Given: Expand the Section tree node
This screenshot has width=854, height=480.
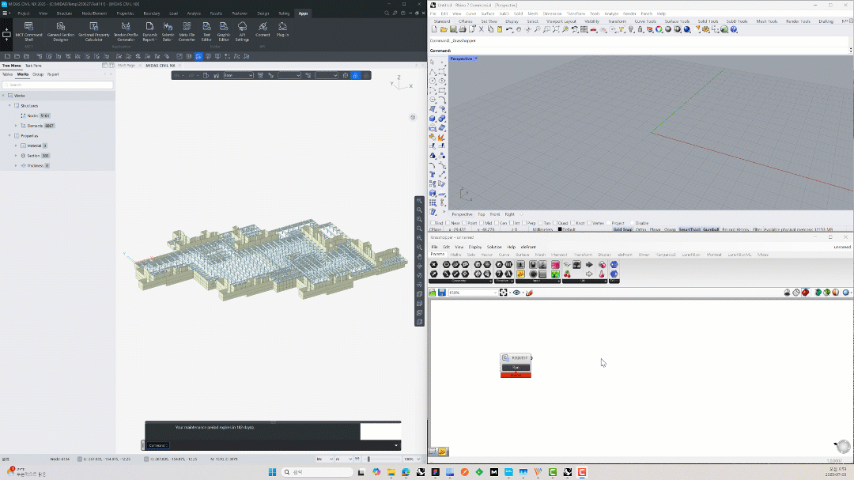Looking at the screenshot, I should (x=16, y=155).
